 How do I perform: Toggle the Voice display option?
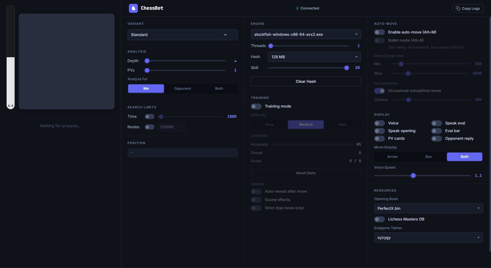coord(379,123)
